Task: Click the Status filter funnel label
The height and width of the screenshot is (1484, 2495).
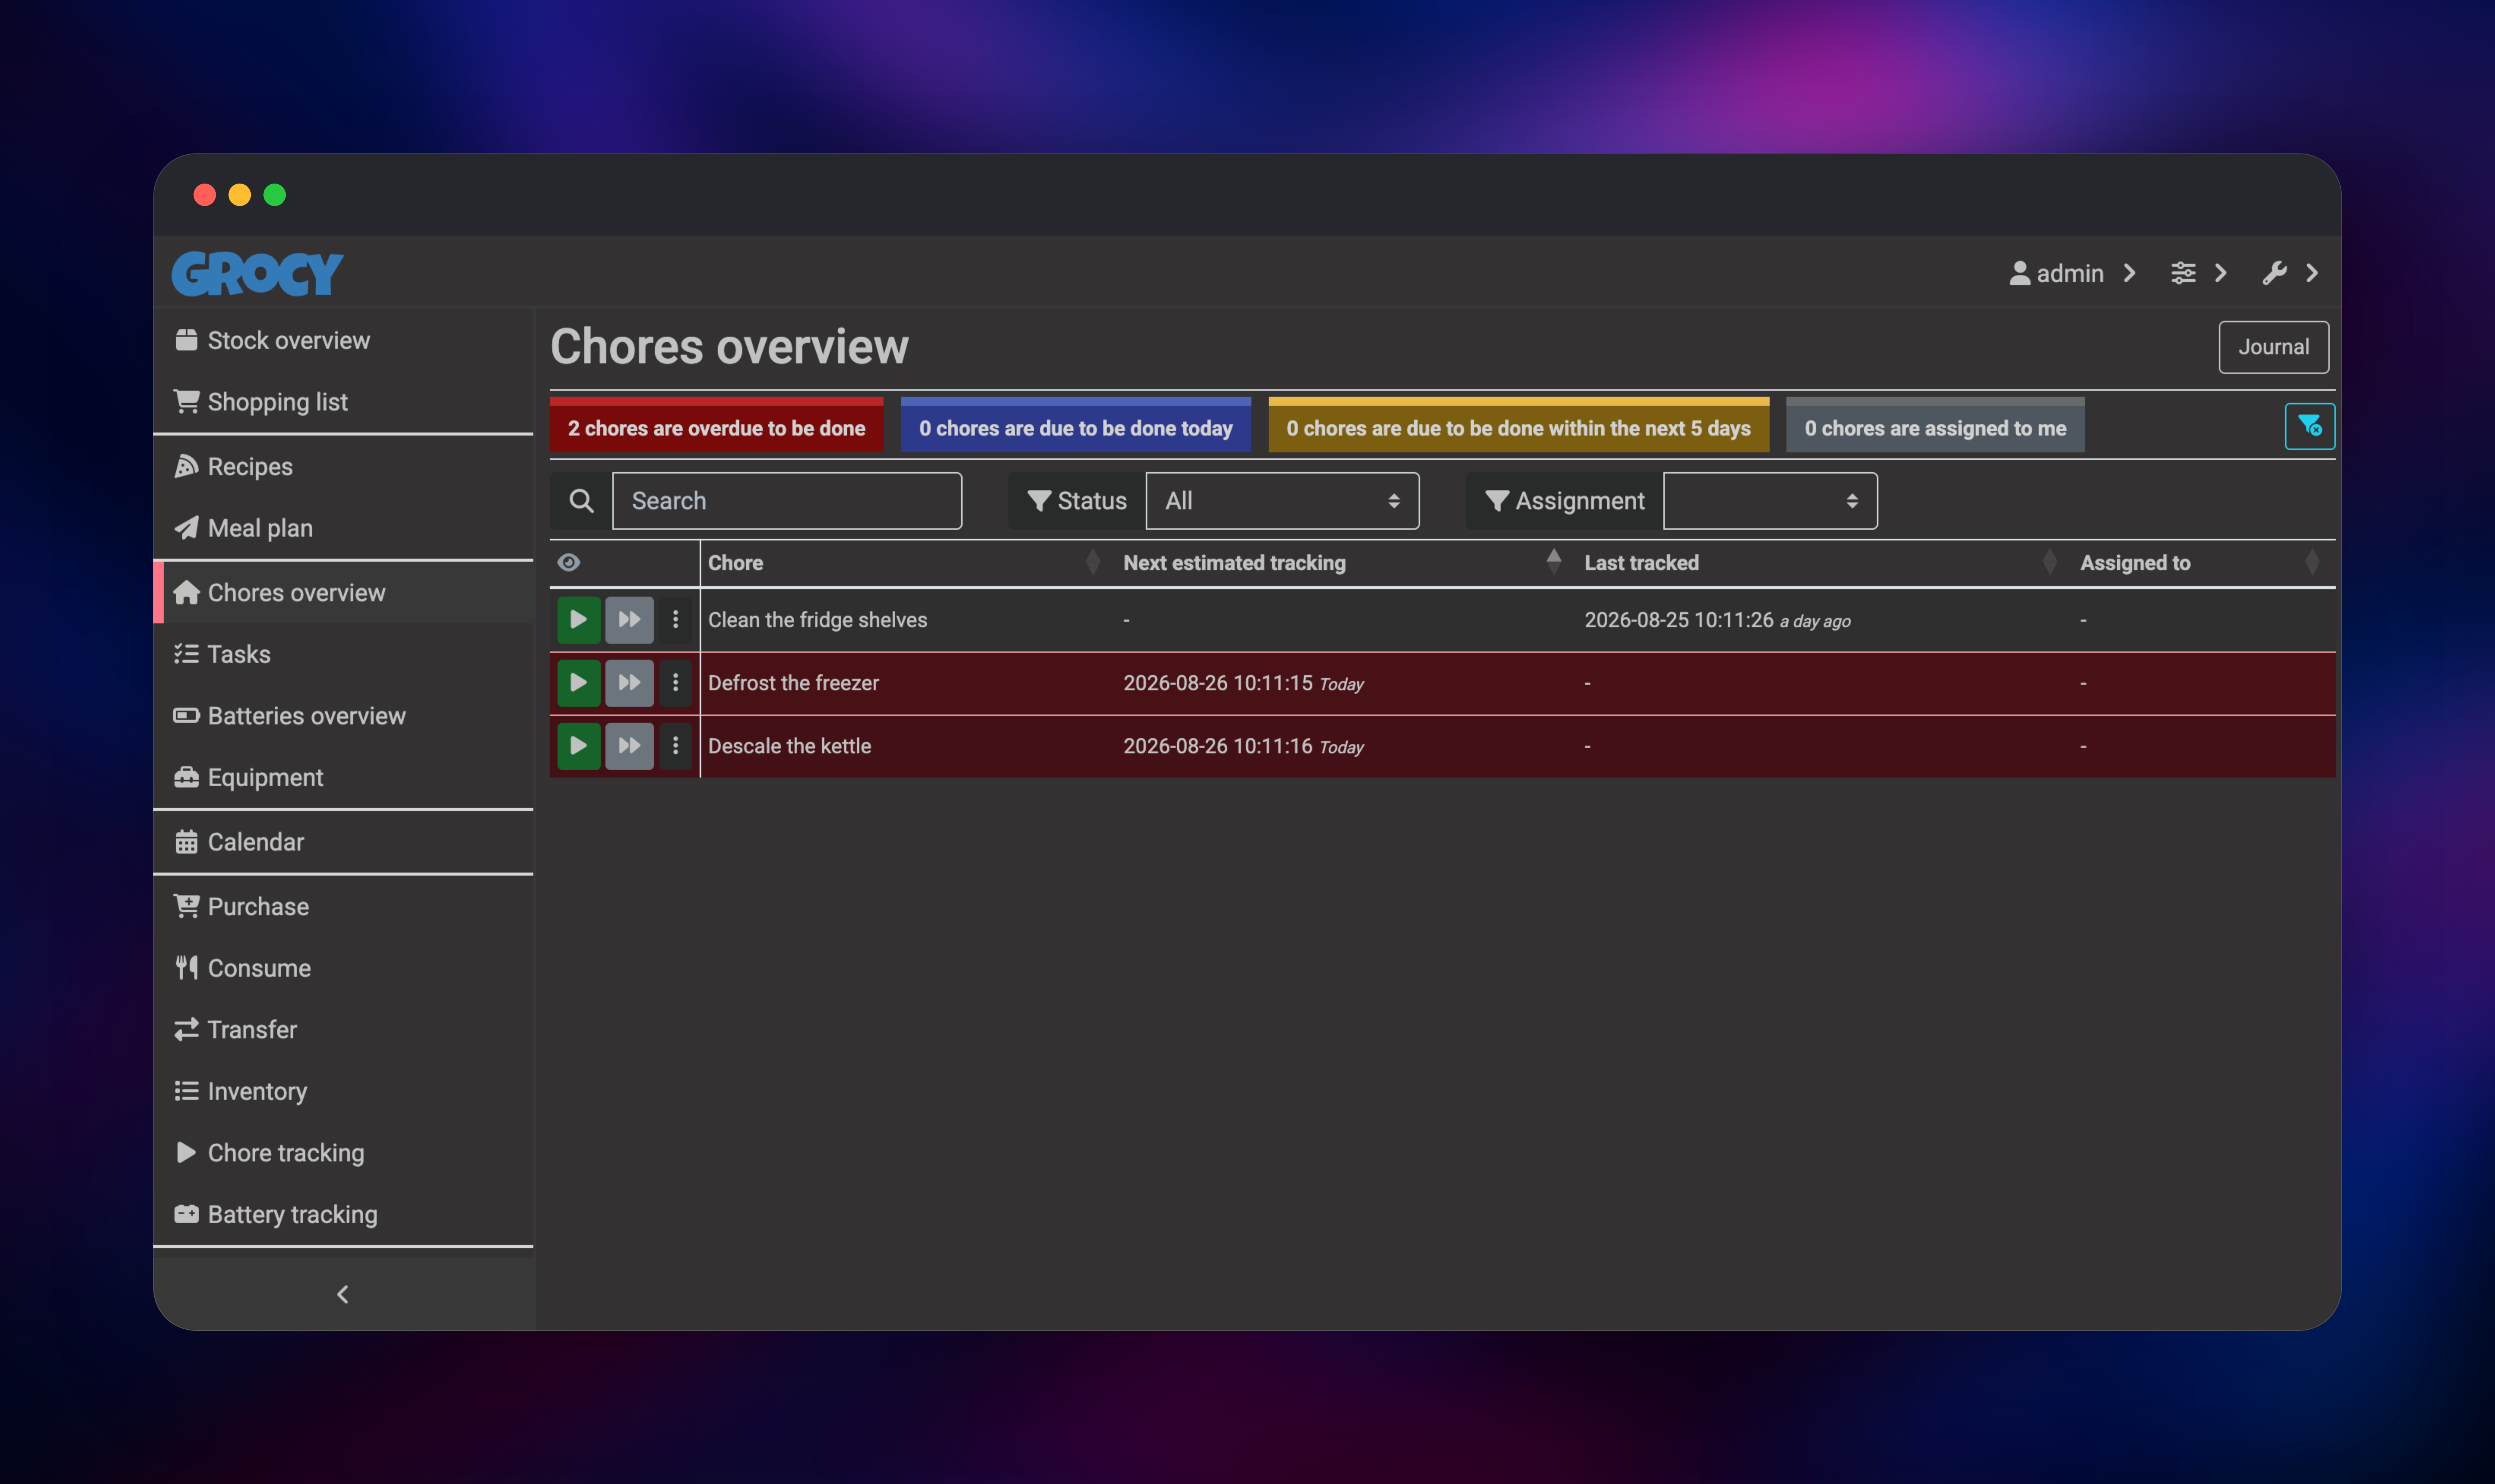Action: pyautogui.click(x=1077, y=500)
